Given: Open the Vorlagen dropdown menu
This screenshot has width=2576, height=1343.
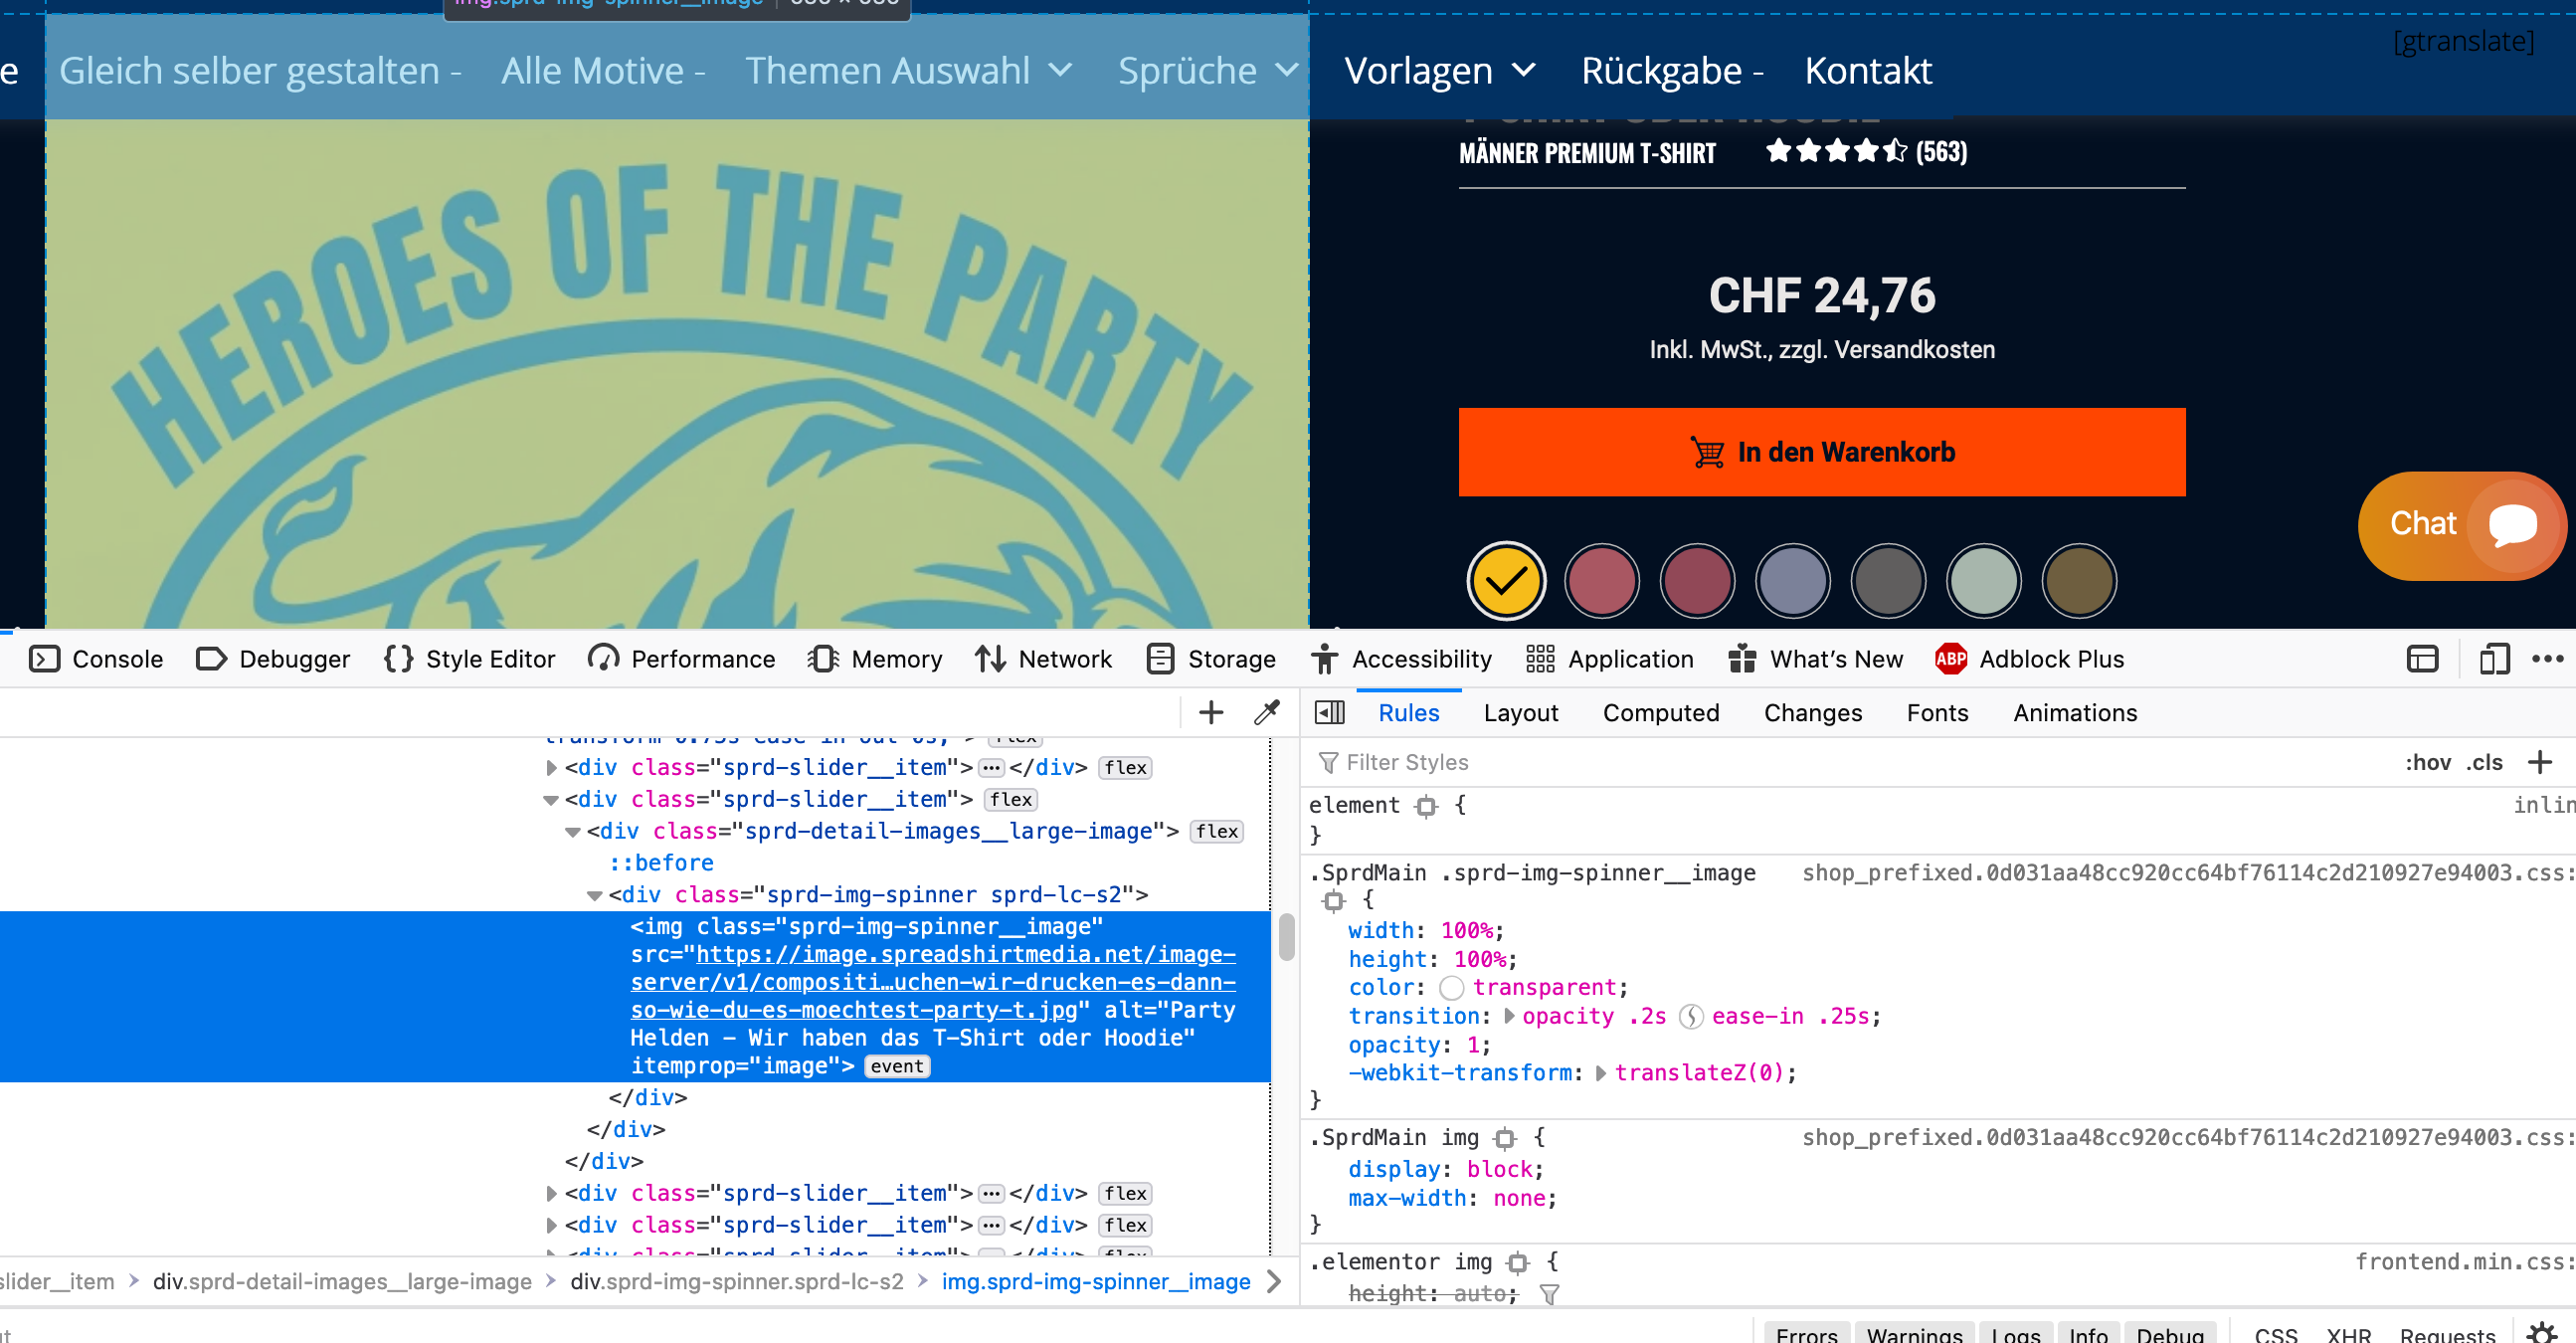Looking at the screenshot, I should [x=1438, y=71].
